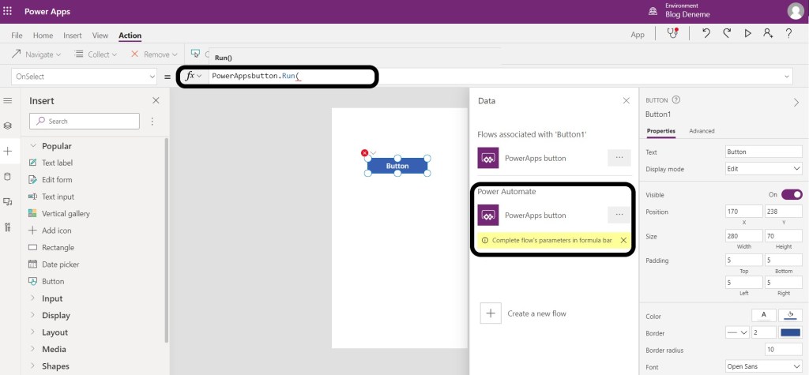Open the App checker stethoscope icon

[x=672, y=33]
